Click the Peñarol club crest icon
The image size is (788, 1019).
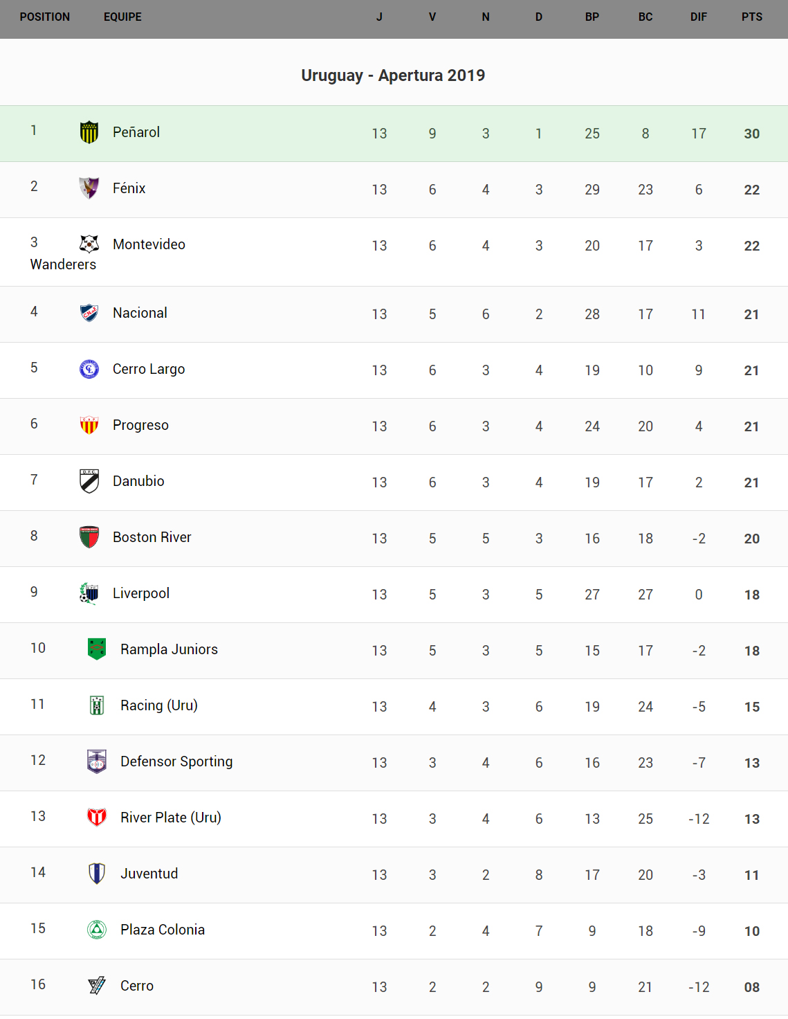pyautogui.click(x=89, y=132)
